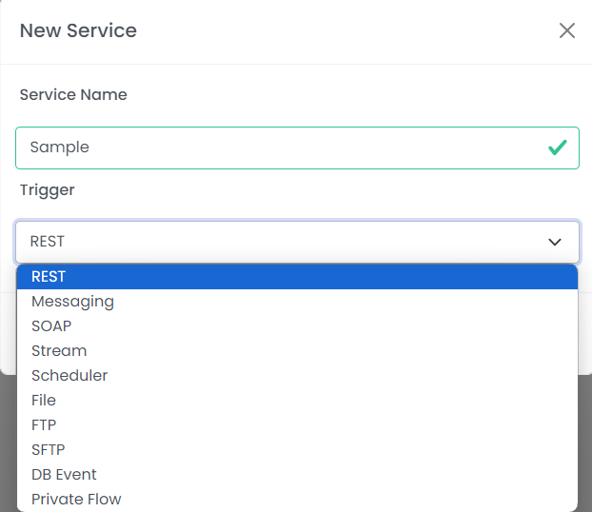Click the dimmed backdrop outside the dialog
Viewport: 592px width, 512px height.
tap(8, 443)
